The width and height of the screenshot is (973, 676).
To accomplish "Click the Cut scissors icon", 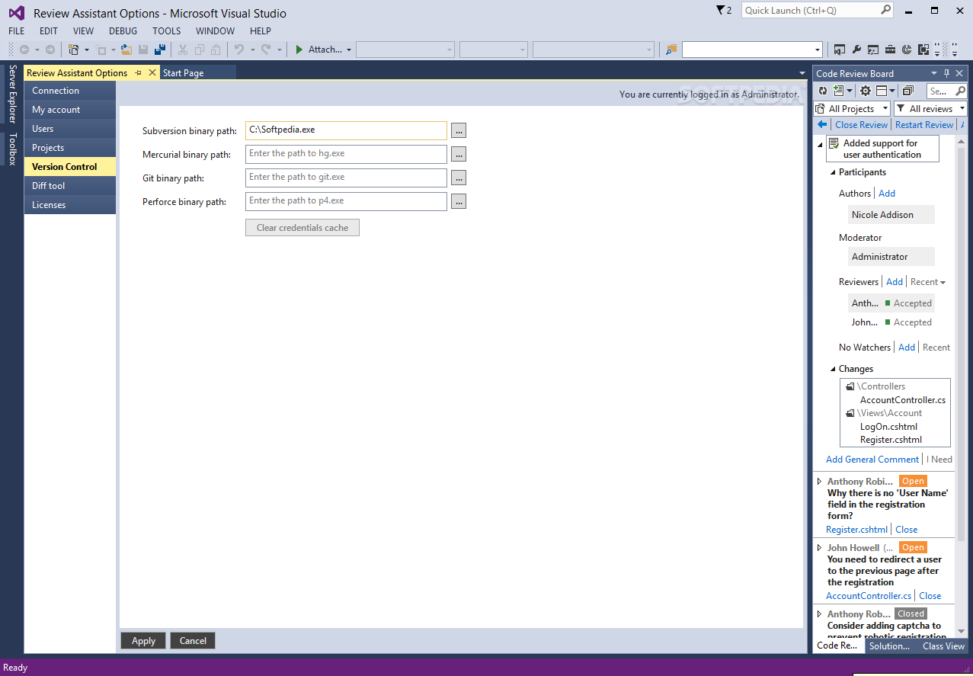I will click(x=183, y=50).
